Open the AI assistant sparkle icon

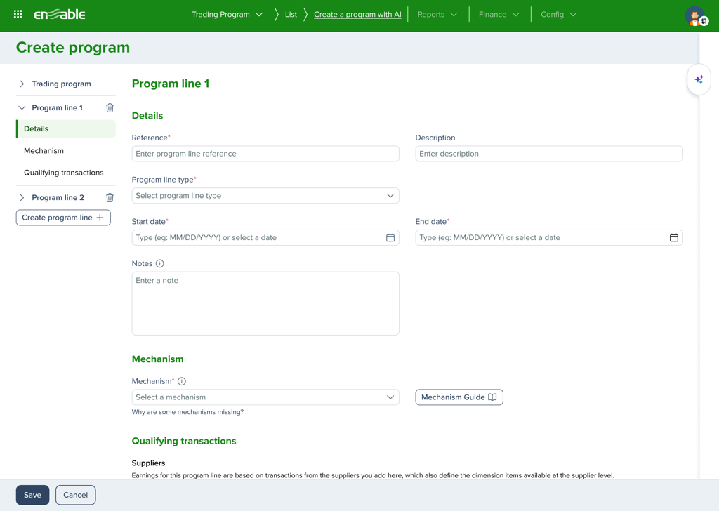point(699,80)
